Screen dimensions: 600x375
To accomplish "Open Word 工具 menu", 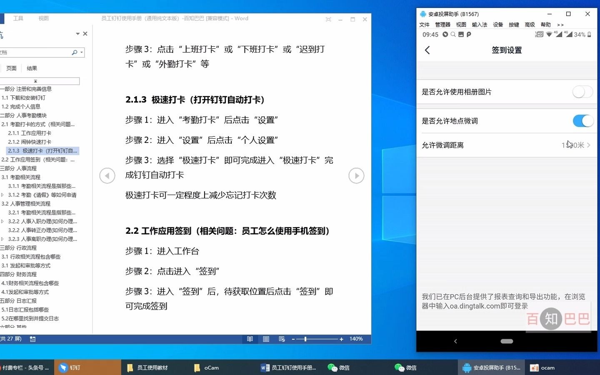I will click(18, 18).
